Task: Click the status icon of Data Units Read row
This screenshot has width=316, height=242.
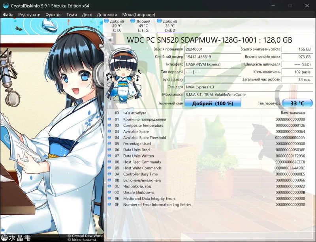Action: tap(109, 150)
